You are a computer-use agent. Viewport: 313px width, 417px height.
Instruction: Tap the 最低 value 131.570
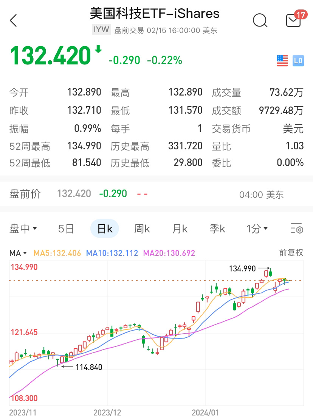(185, 110)
